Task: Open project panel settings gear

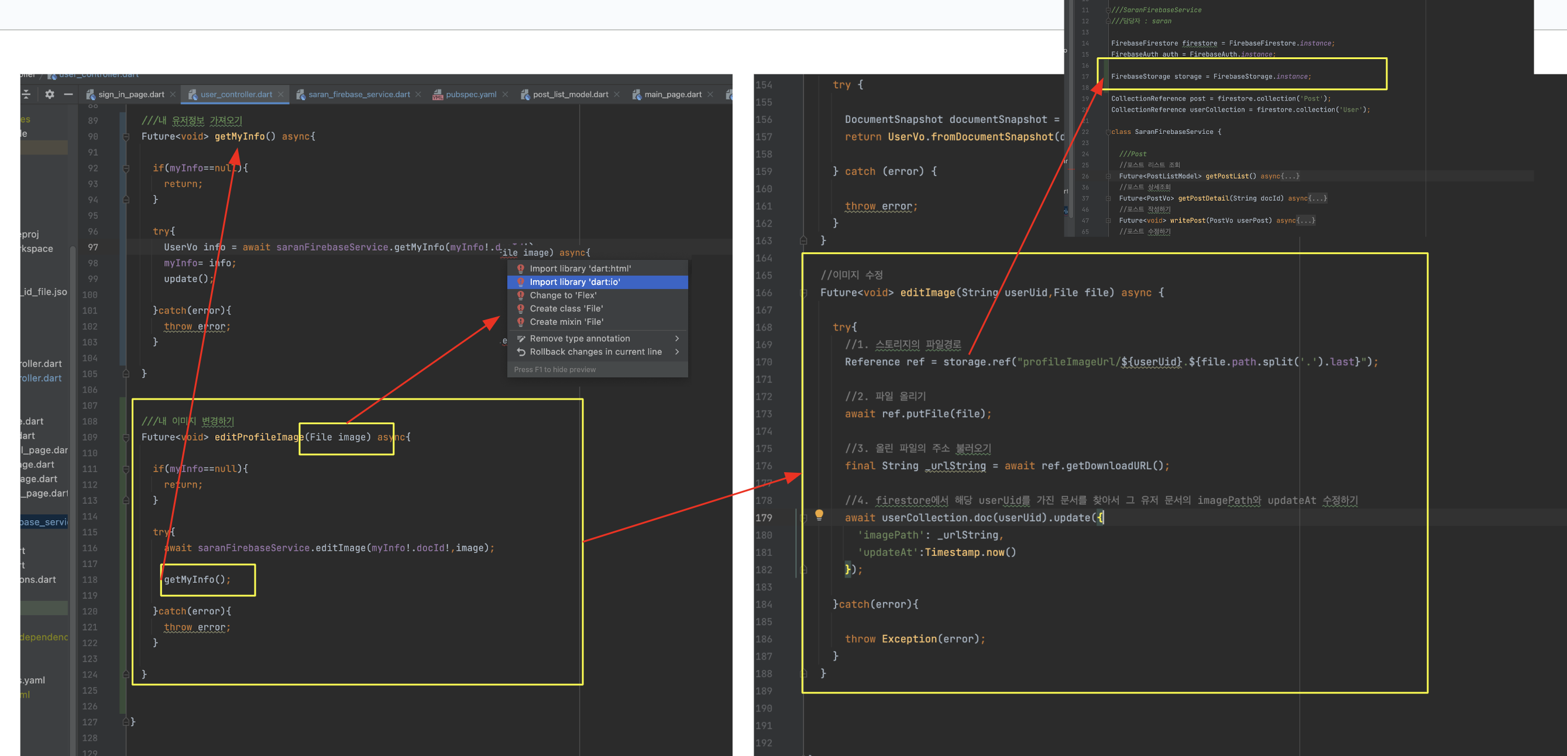Action: pyautogui.click(x=50, y=94)
